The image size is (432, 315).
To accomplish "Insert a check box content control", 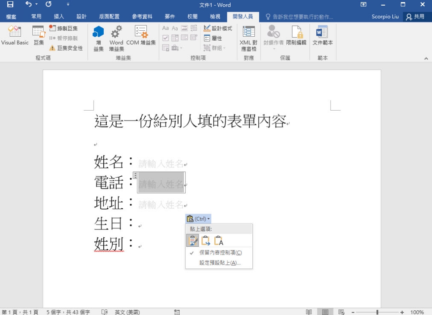I will 165,38.
